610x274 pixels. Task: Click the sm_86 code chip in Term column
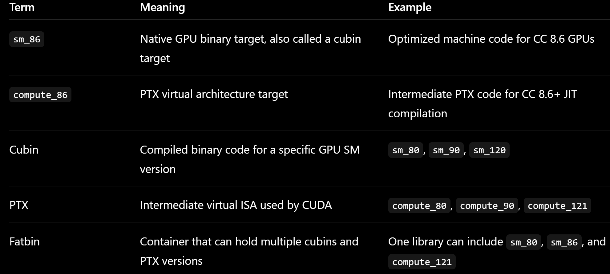point(27,39)
